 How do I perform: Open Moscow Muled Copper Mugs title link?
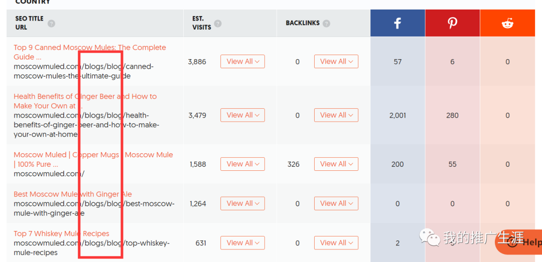click(93, 159)
